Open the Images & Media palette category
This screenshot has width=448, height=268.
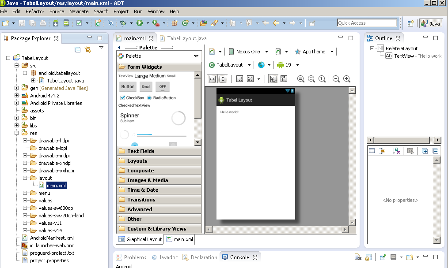[159, 180]
